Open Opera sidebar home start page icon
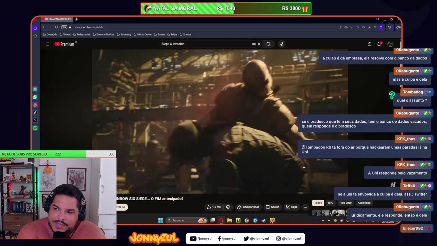The image size is (437, 246). [35, 28]
